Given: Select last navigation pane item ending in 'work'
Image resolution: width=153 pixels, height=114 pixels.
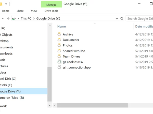Looking at the screenshot, I should 3,106.
